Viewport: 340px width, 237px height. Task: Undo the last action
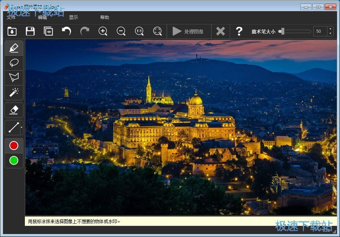click(x=66, y=32)
